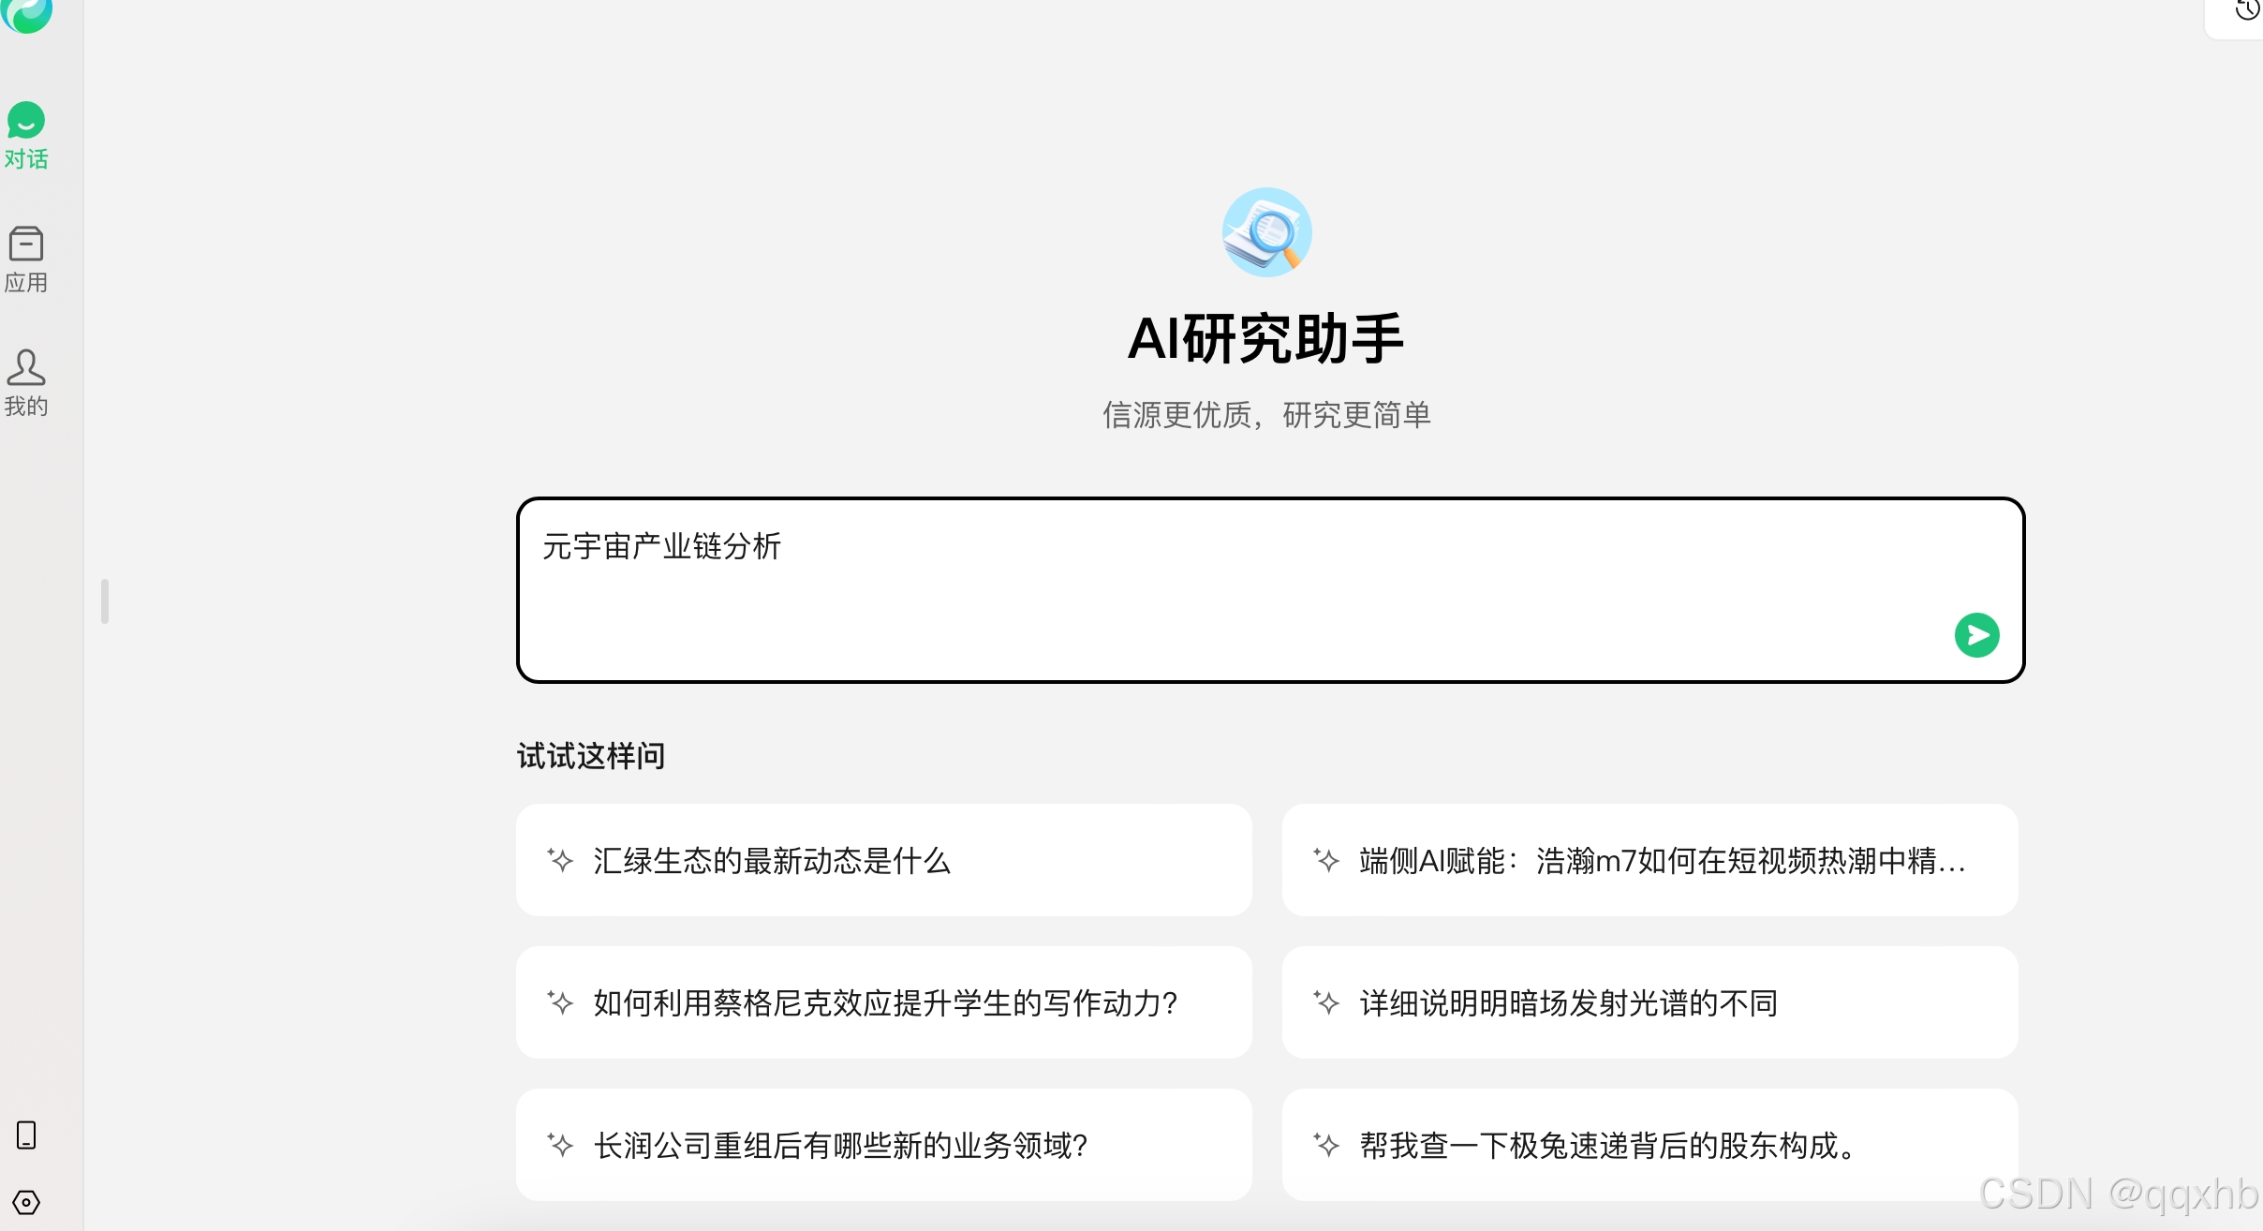Viewport: 2263px width, 1231px height.
Task: Click the AI研究助手 magnifier avatar icon
Action: [x=1266, y=232]
